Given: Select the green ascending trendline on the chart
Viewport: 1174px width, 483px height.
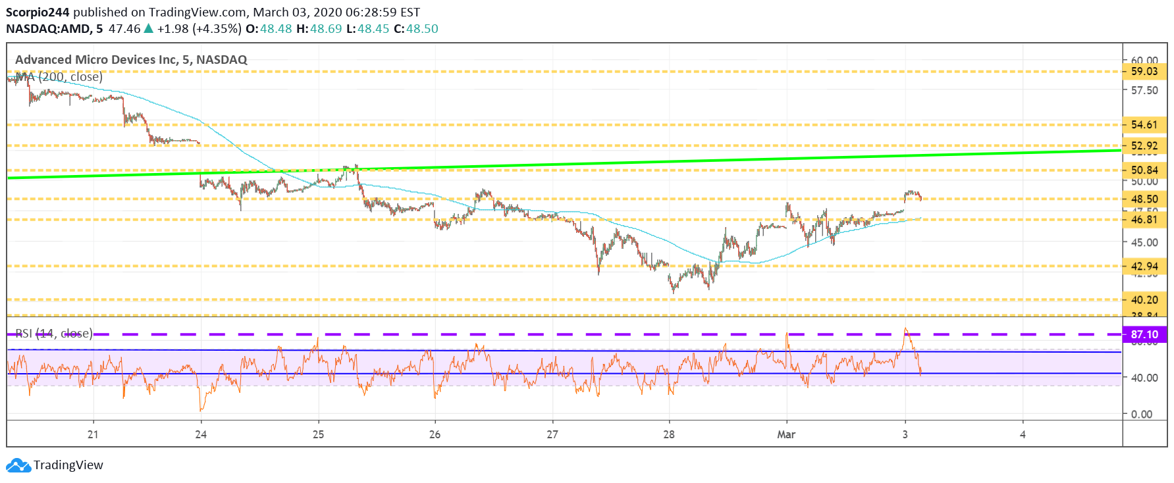Looking at the screenshot, I should coord(564,164).
